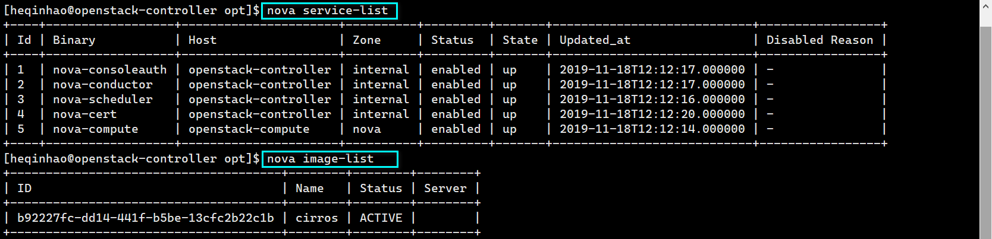Click the Zone column header
Viewport: 992px width, 239px height.
pyautogui.click(x=367, y=40)
